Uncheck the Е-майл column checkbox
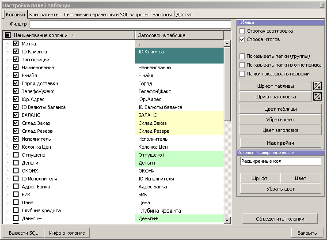327x240 pixels. click(15, 75)
